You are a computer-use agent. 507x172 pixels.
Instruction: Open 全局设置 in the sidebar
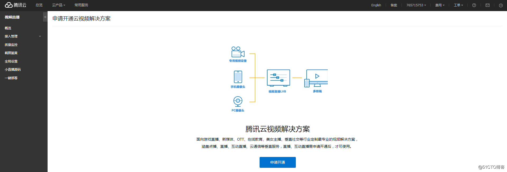pos(11,61)
